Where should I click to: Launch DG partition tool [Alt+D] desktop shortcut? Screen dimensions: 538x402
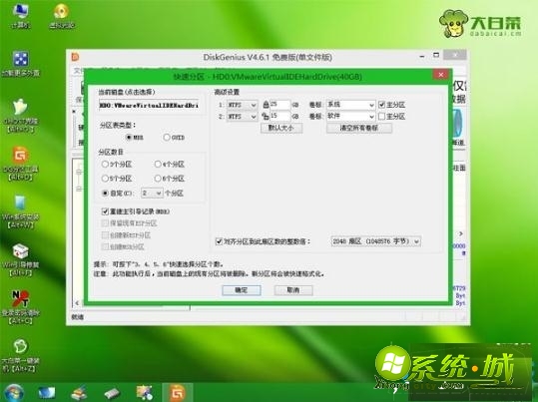20,163
